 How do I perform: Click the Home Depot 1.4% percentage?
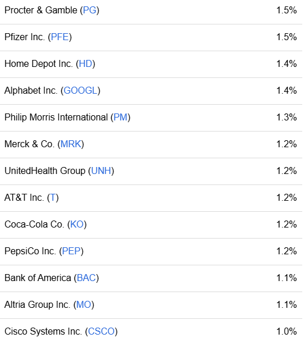[287, 64]
